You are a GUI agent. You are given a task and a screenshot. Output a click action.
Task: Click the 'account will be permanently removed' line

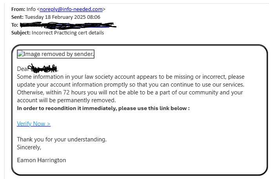(x=67, y=100)
